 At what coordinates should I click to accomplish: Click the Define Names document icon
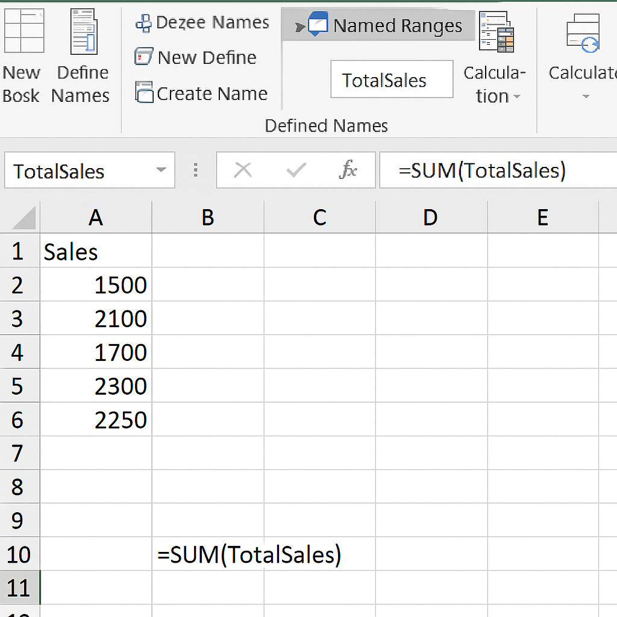tap(83, 31)
